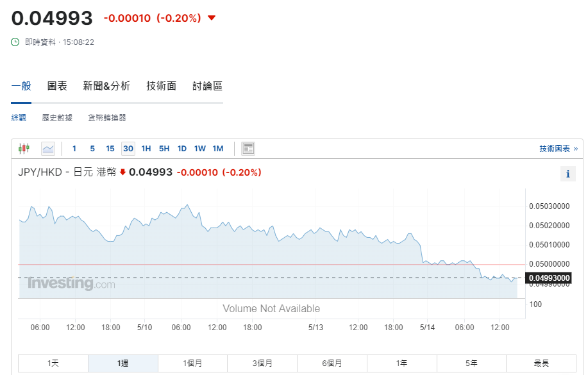588x375 pixels.
Task: Switch to area chart type
Action: (48, 149)
